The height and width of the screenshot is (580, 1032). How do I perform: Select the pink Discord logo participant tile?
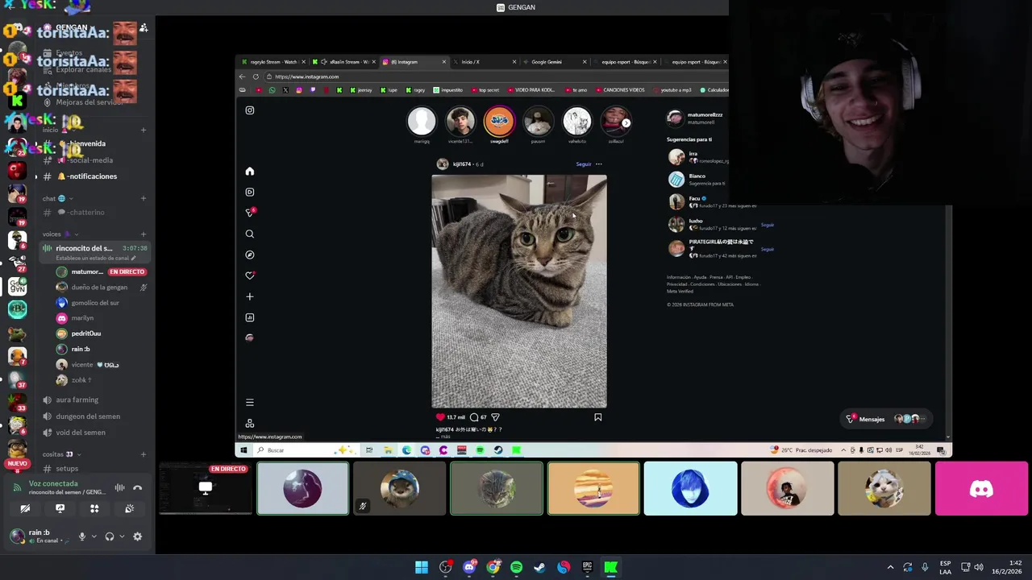pyautogui.click(x=981, y=488)
